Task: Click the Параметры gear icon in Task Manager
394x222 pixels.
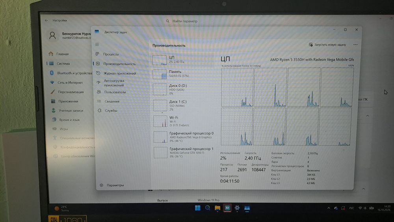Action: 101,185
